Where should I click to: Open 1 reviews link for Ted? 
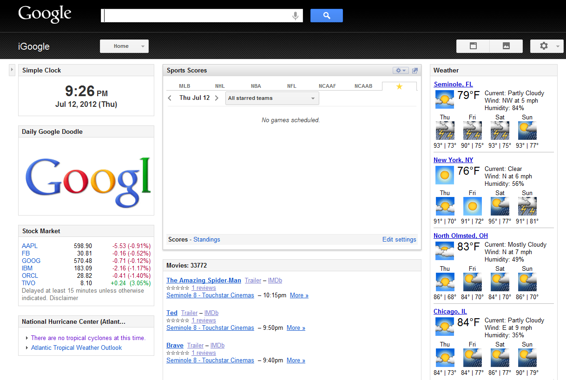(204, 321)
